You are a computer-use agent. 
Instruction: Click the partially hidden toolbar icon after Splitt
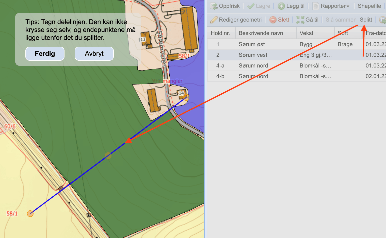point(382,20)
